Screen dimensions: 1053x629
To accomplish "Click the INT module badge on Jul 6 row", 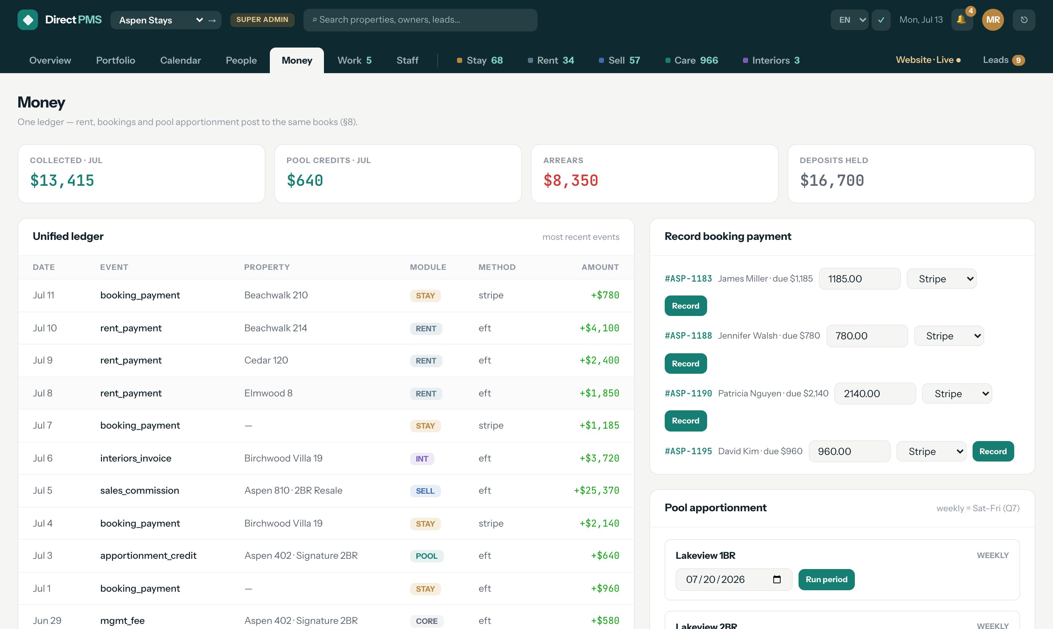I will coord(422,459).
